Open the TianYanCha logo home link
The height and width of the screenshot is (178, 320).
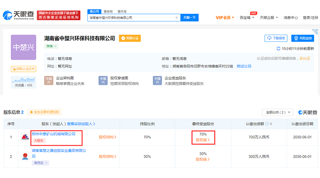pos(18,15)
